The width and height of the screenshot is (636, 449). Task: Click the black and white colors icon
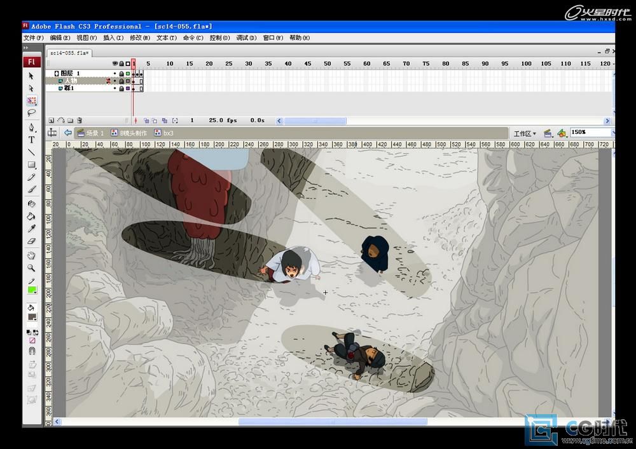point(29,332)
